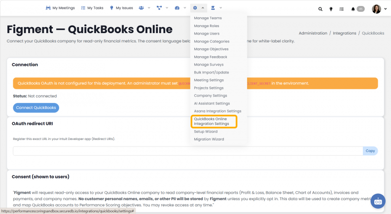Open Projects Settings from the menu
The image size is (391, 214).
(x=209, y=88)
